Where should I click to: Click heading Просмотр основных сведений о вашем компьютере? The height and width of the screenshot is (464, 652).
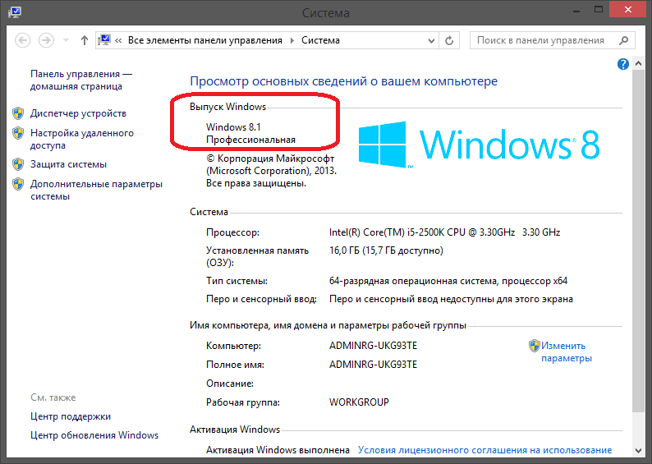(343, 81)
